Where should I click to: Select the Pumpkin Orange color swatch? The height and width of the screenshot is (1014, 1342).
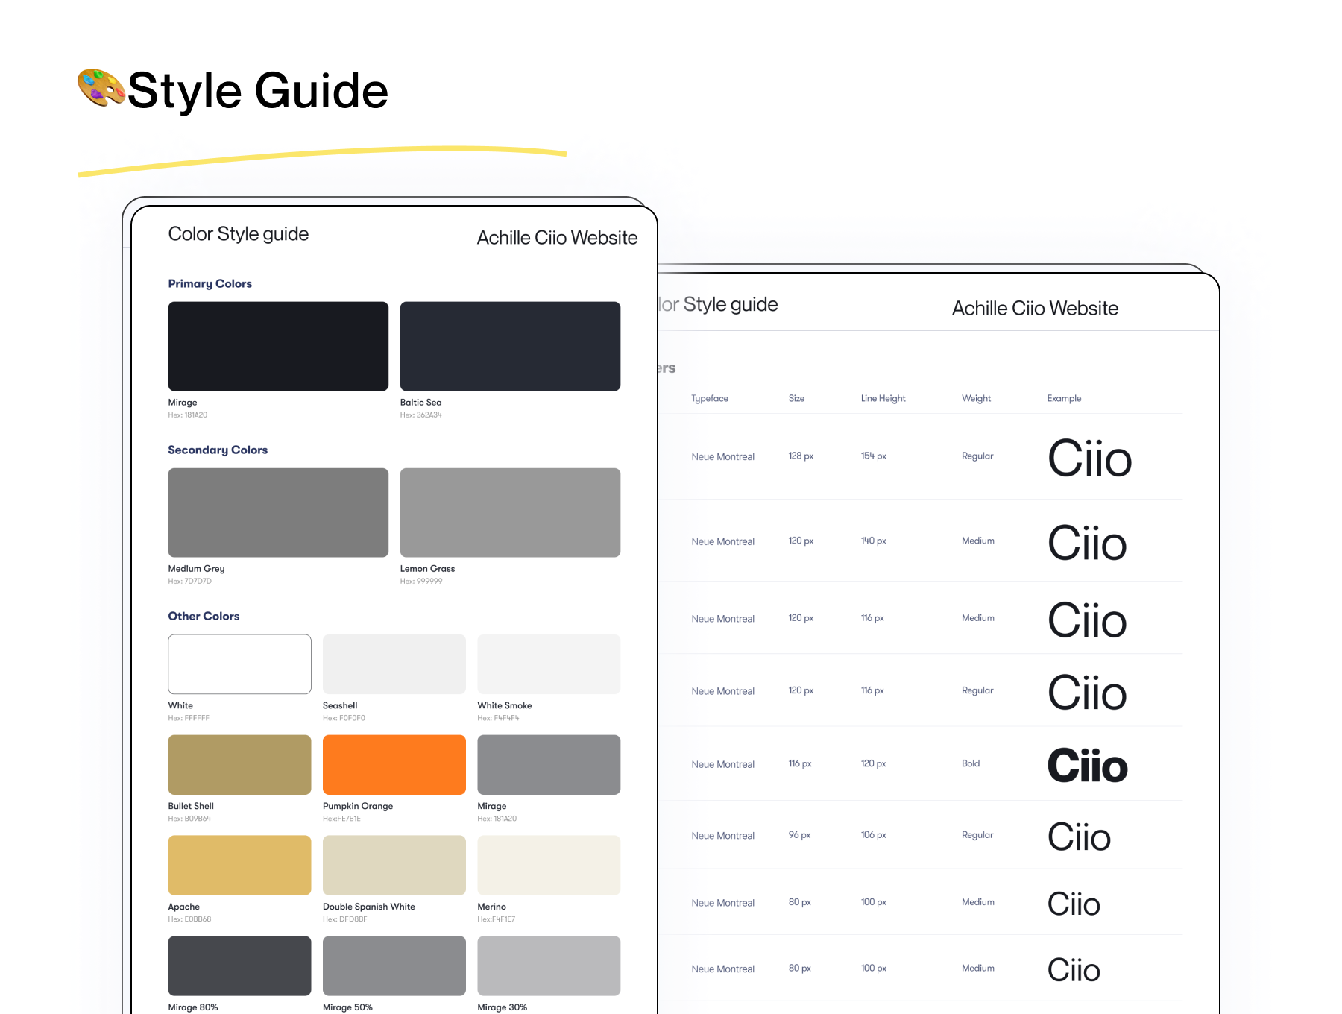pos(394,764)
